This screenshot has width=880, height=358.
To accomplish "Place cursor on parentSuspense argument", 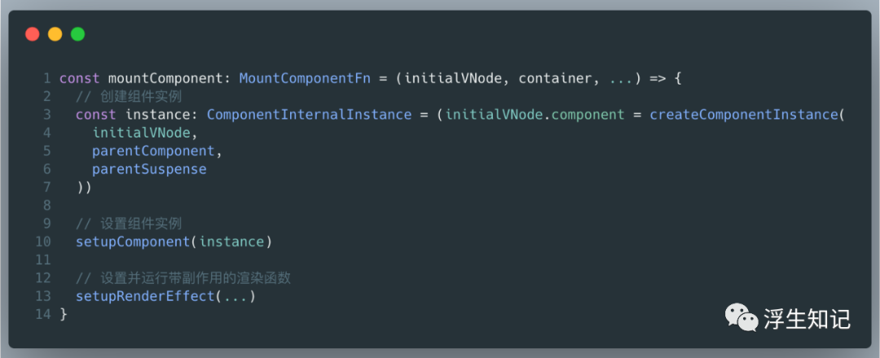I will (149, 169).
